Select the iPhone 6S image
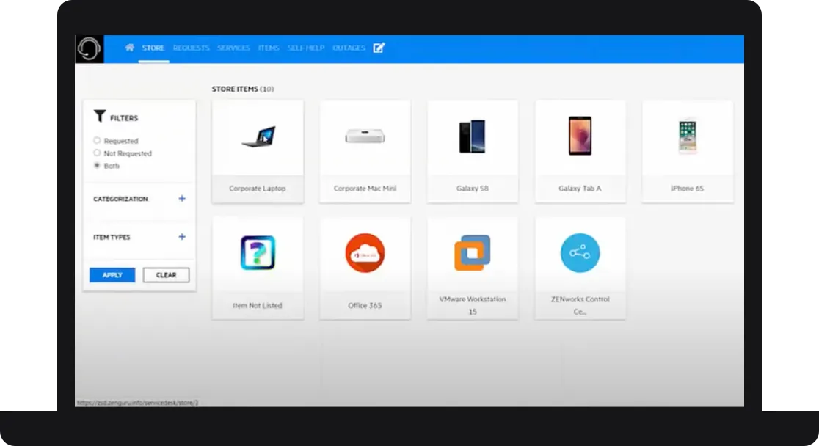Screen dimensions: 819x446 pyautogui.click(x=688, y=136)
